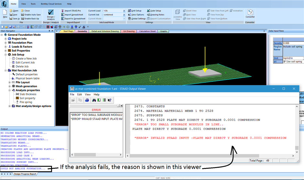This screenshot has width=304, height=180.
Task: Open View Options
Action: pos(136,15)
